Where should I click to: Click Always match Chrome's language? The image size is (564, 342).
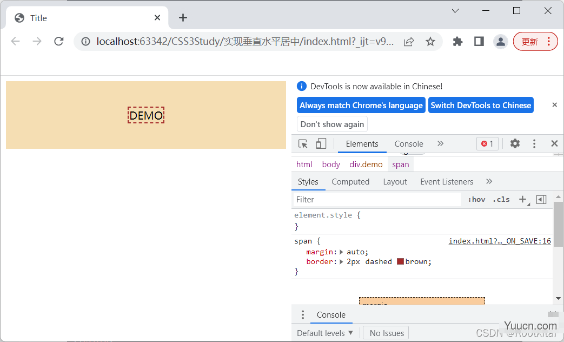[x=361, y=105]
